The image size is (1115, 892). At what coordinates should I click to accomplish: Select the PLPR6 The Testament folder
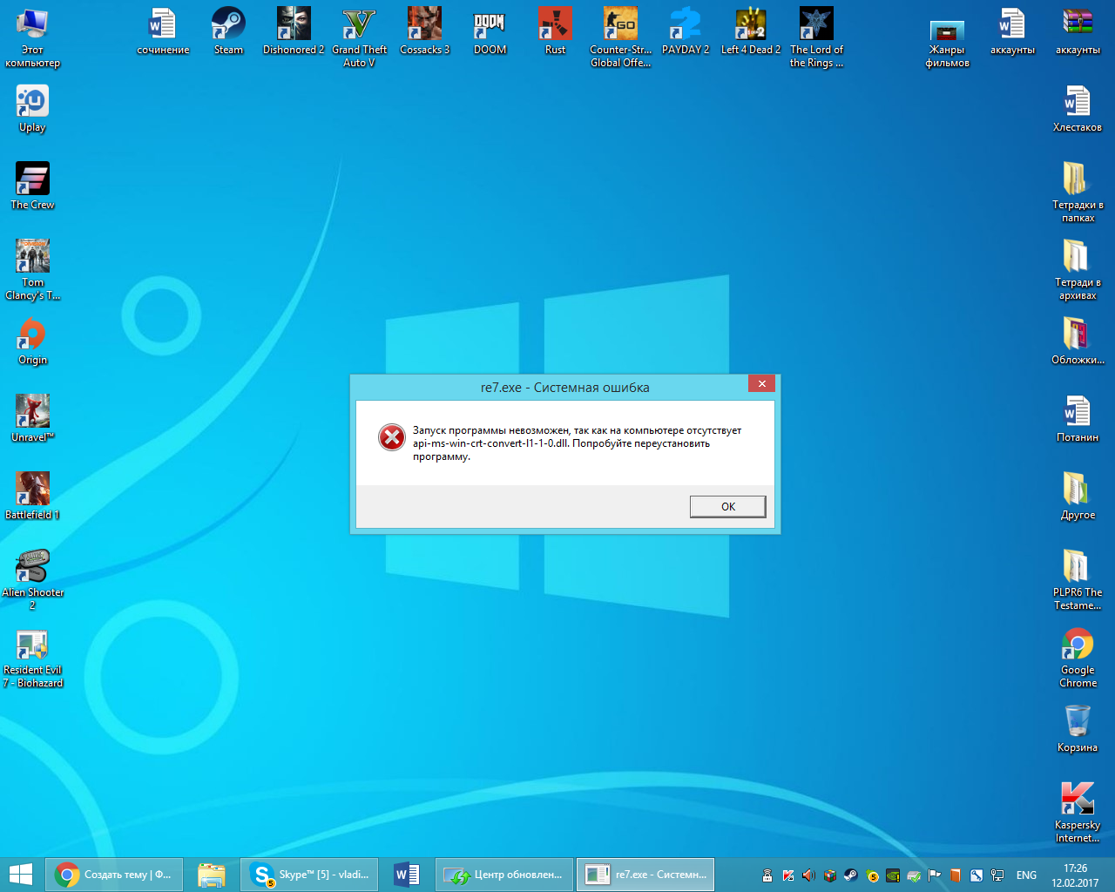[x=1078, y=580]
